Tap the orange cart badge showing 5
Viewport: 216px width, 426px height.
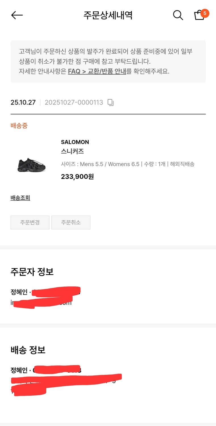tap(205, 13)
